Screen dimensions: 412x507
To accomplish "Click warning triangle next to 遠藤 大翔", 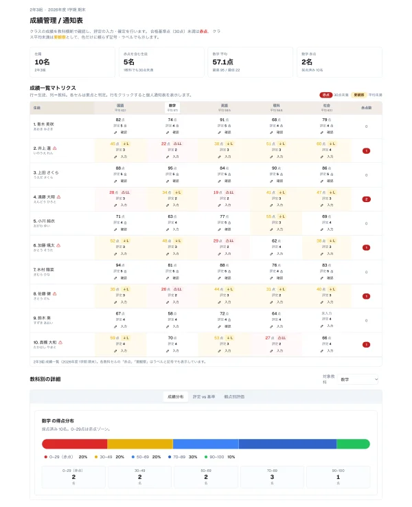I will pyautogui.click(x=58, y=196).
